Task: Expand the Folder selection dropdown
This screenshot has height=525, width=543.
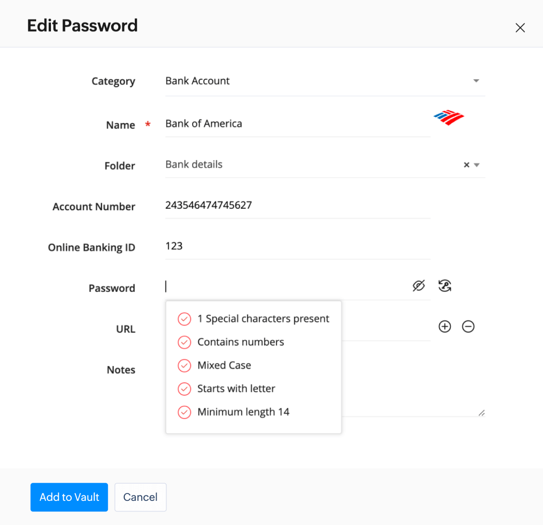Action: [477, 165]
